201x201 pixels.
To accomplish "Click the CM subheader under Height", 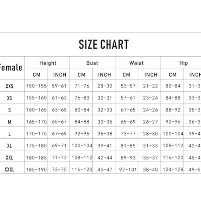I will [x=36, y=75].
